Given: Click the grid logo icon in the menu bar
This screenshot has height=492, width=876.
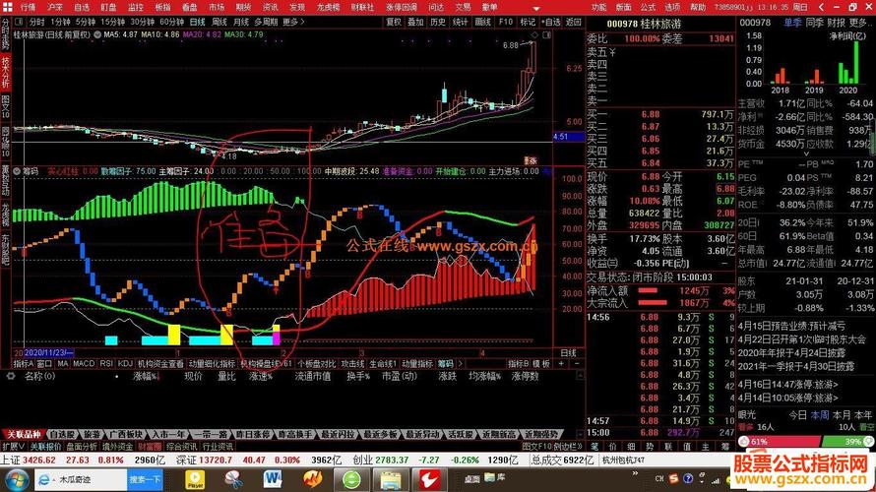Looking at the screenshot, I should point(7,7).
